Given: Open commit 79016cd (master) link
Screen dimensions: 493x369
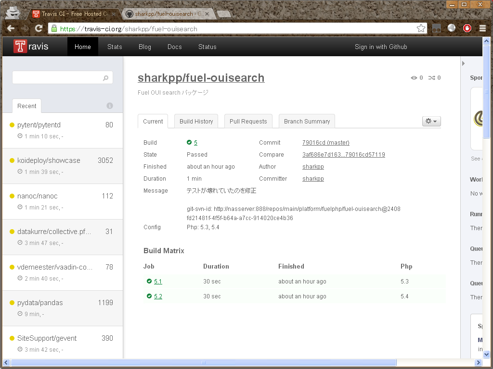Looking at the screenshot, I should [326, 142].
